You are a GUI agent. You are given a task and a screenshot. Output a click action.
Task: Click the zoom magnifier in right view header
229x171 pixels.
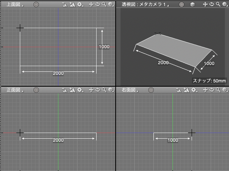[x=218, y=90]
